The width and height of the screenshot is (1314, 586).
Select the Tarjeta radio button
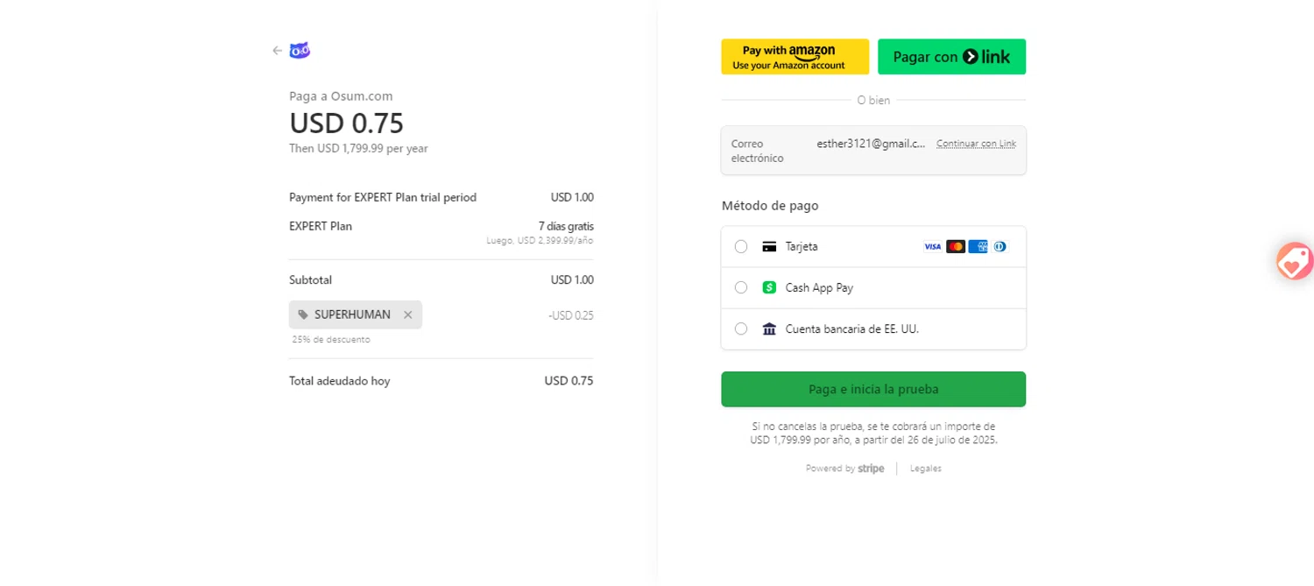[741, 247]
